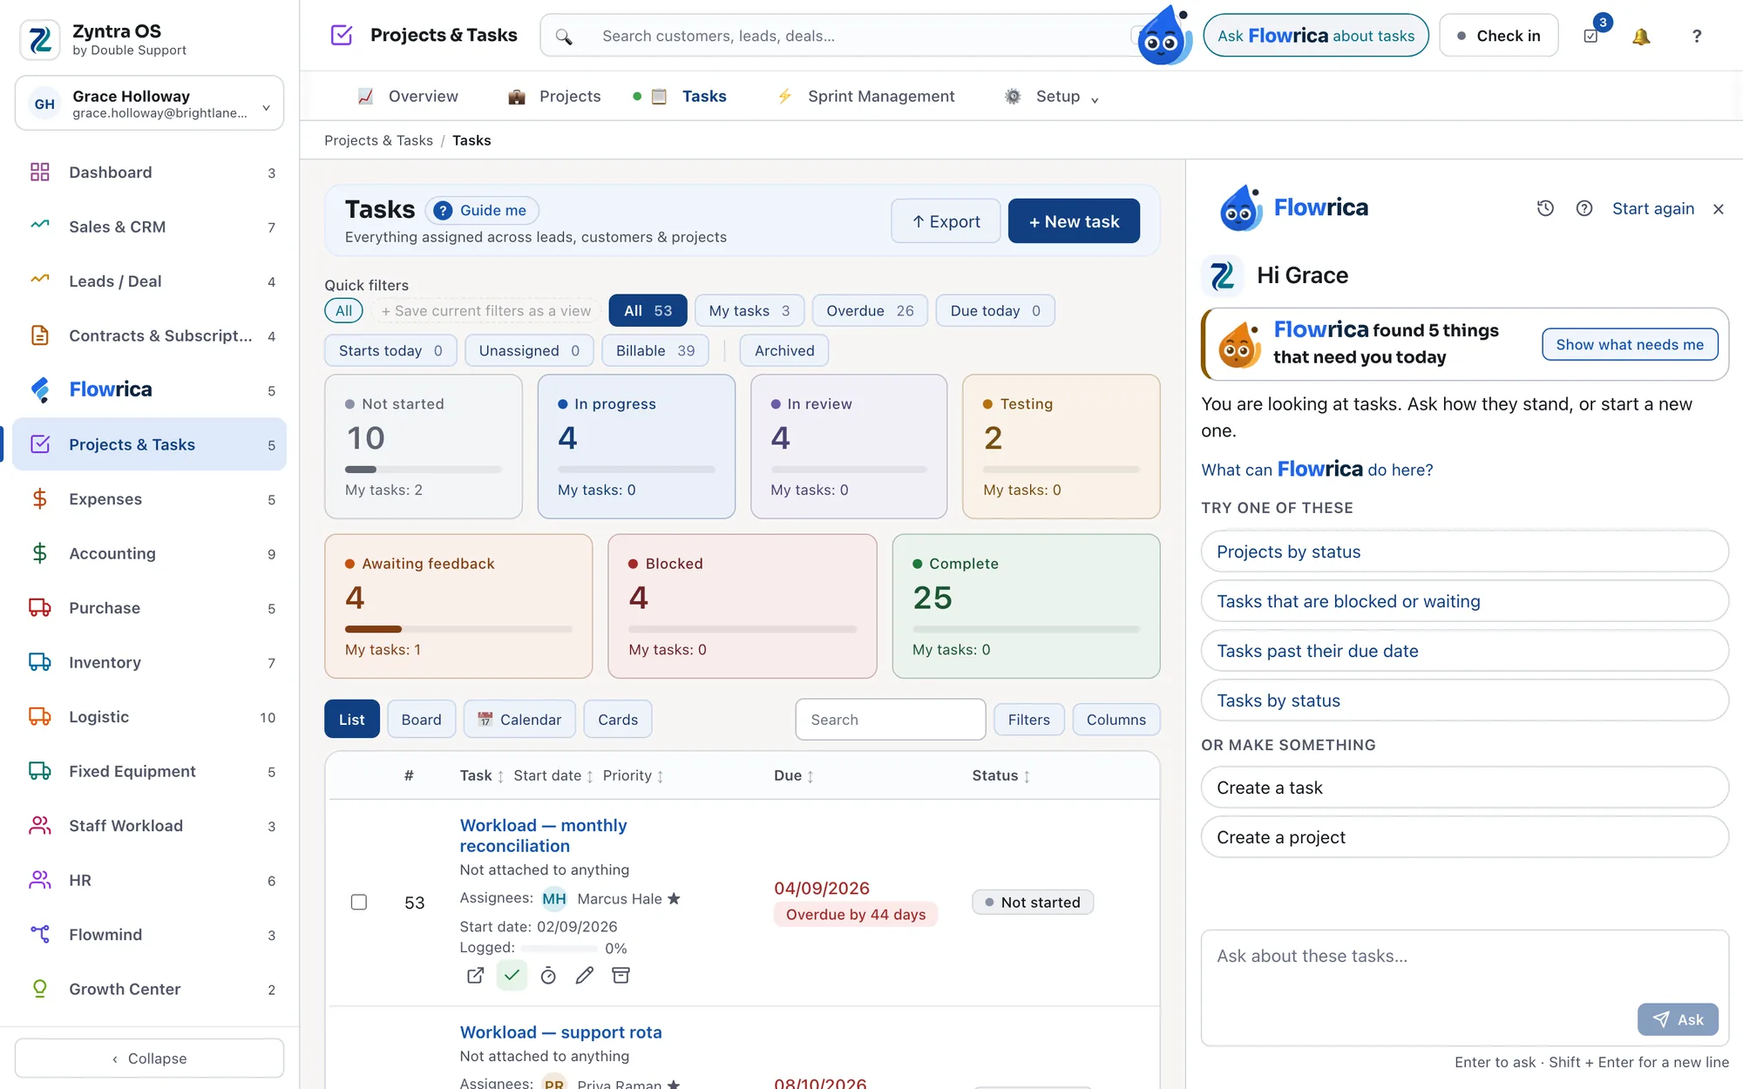Open the Filters panel

(x=1028, y=720)
